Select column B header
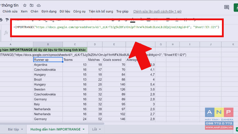238x134 pixels. [x=48, y=44]
